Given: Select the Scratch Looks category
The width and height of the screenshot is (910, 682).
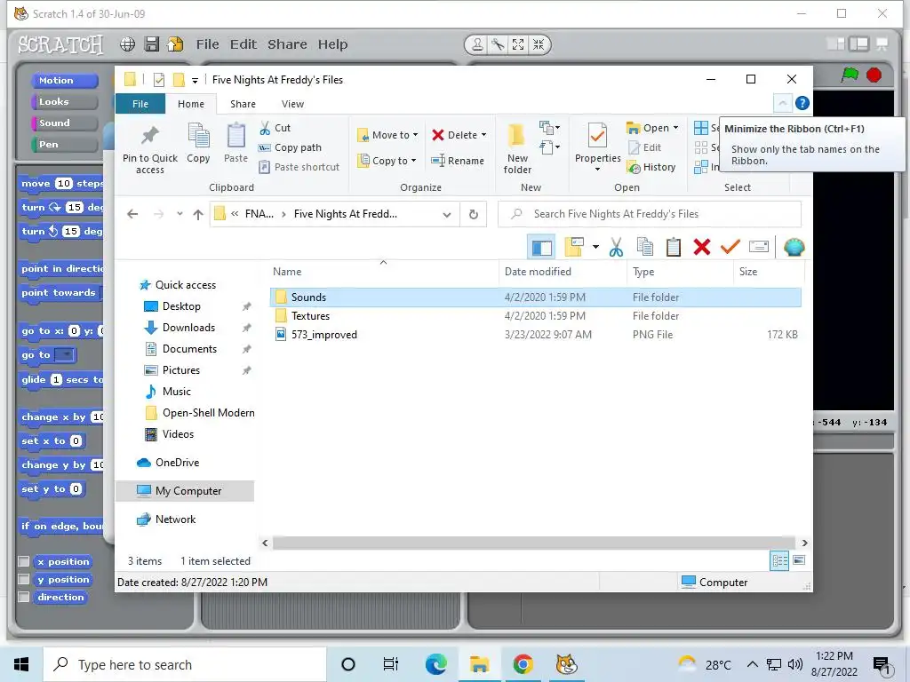Looking at the screenshot, I should [x=64, y=101].
